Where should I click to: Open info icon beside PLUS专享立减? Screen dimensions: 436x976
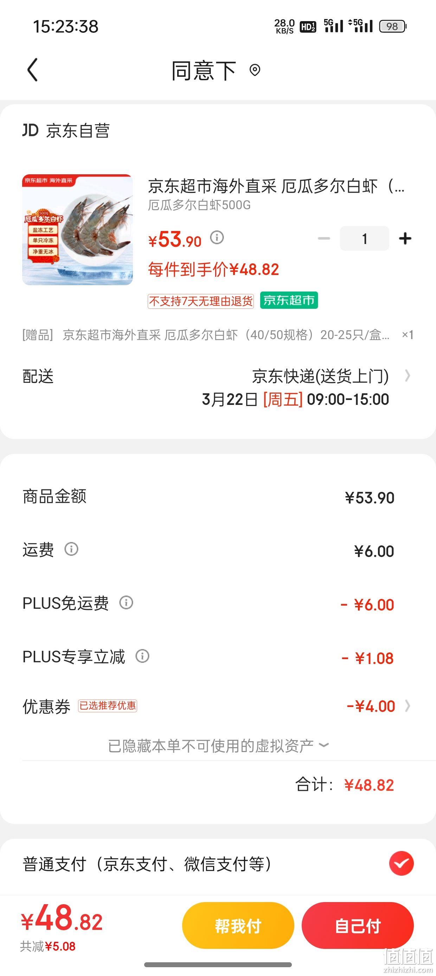[142, 656]
